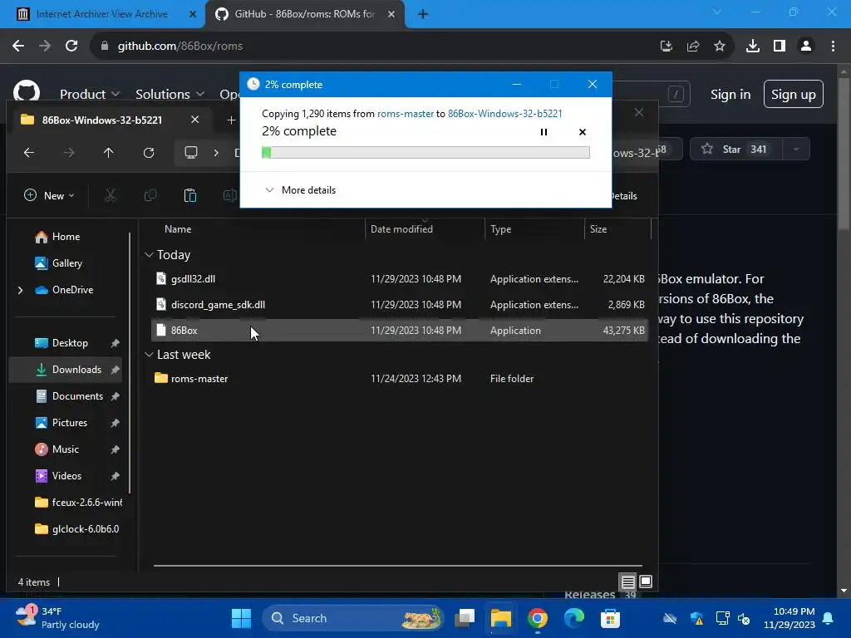Go back in File Explorer
This screenshot has height=638, width=851.
pos(29,153)
